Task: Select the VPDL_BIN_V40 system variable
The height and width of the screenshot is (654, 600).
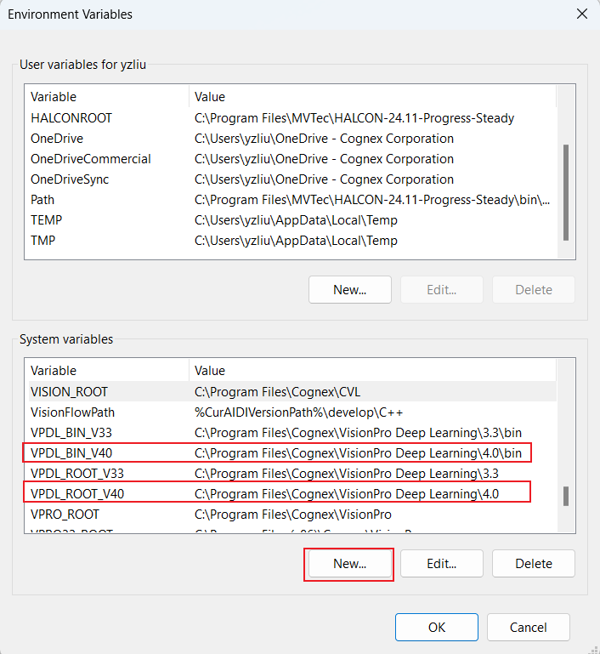Action: [x=292, y=453]
